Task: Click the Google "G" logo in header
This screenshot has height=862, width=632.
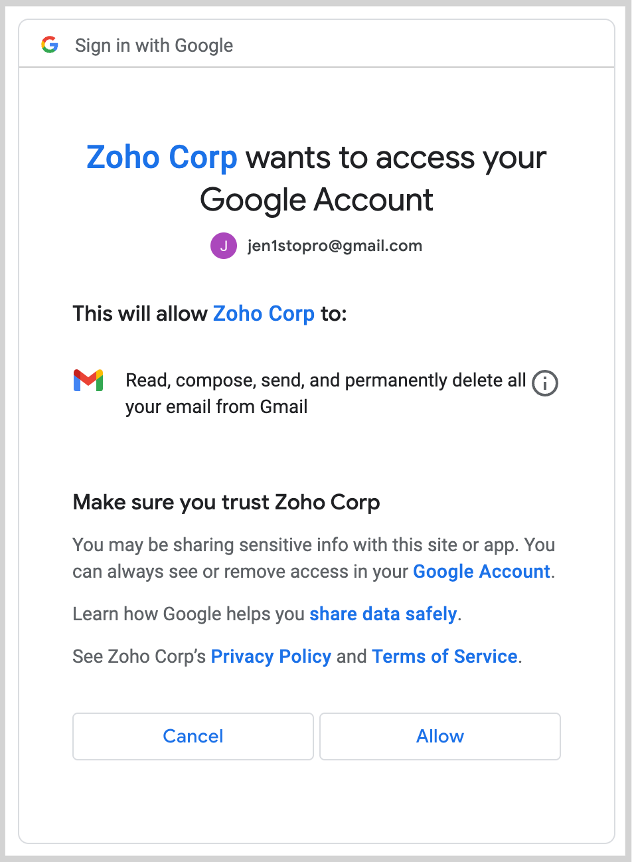Action: click(50, 45)
